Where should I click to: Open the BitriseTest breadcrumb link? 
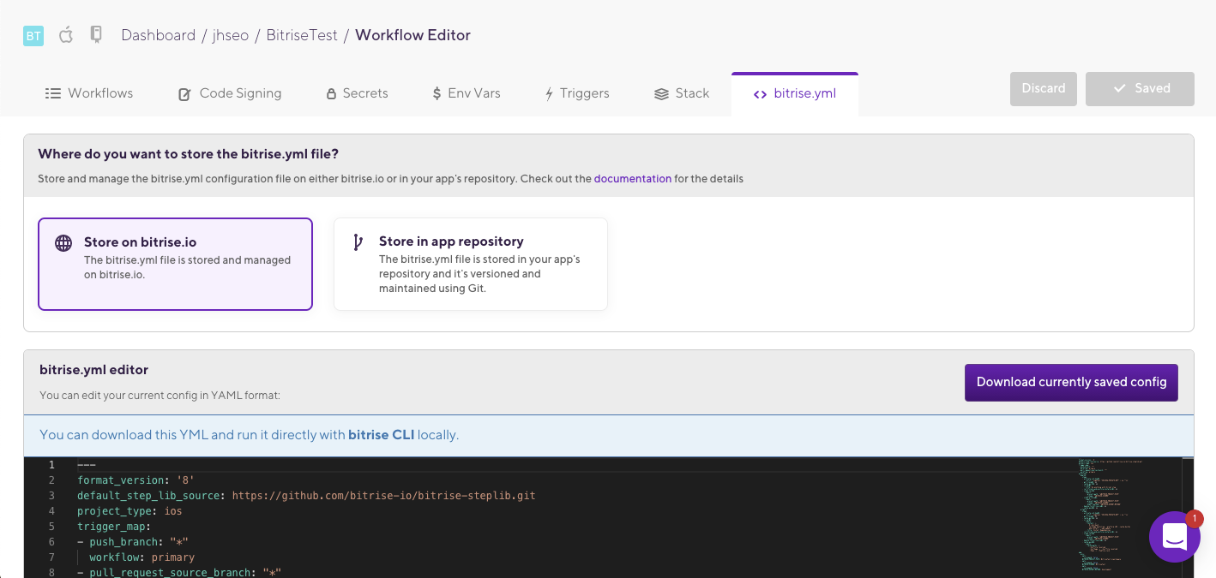pos(302,35)
